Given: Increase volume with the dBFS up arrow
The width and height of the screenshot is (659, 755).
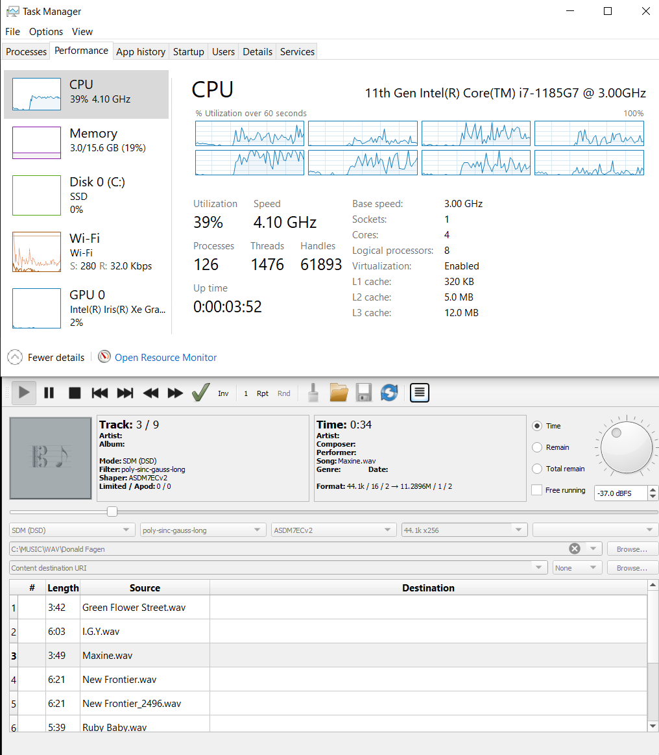Looking at the screenshot, I should pos(653,489).
